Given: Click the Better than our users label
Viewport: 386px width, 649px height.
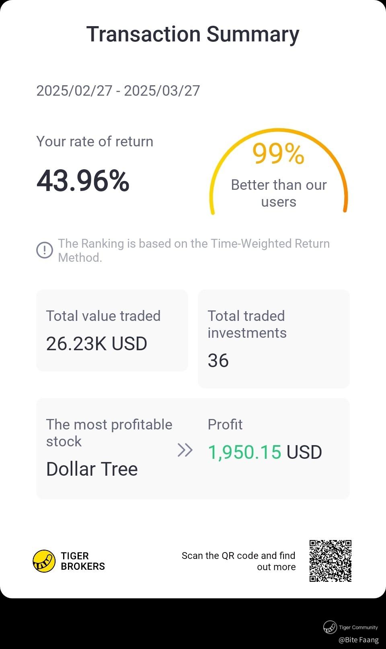Looking at the screenshot, I should (279, 193).
